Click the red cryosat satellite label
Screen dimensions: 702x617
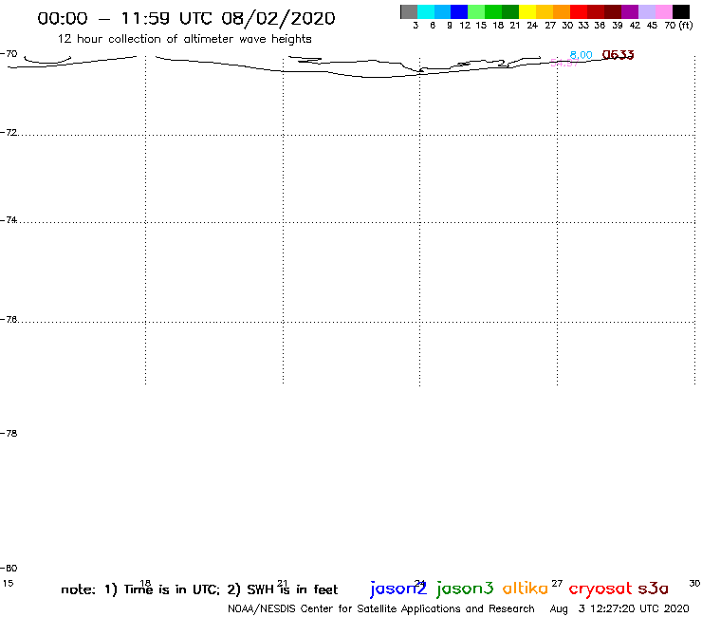coord(600,589)
